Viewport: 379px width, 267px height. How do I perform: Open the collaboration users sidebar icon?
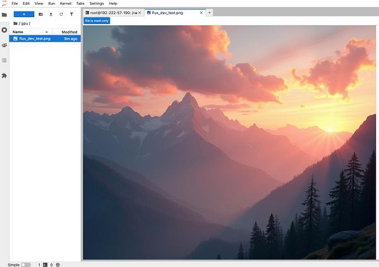(4, 45)
